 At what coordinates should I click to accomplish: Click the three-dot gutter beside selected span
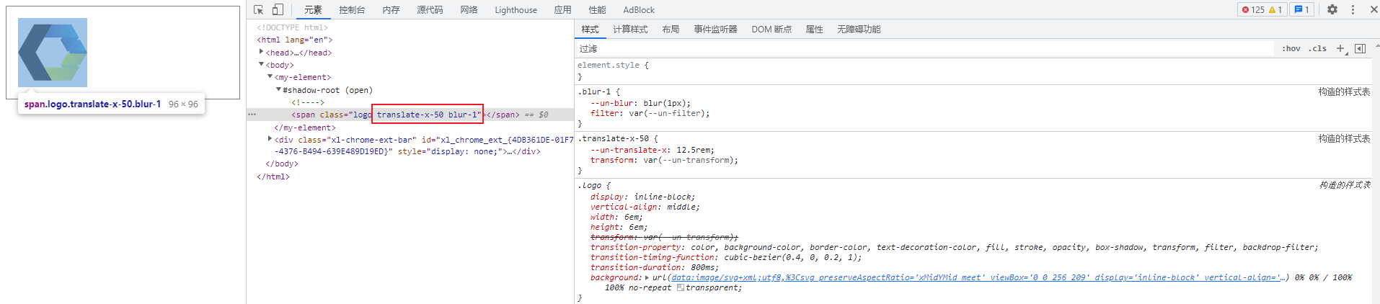click(x=252, y=114)
